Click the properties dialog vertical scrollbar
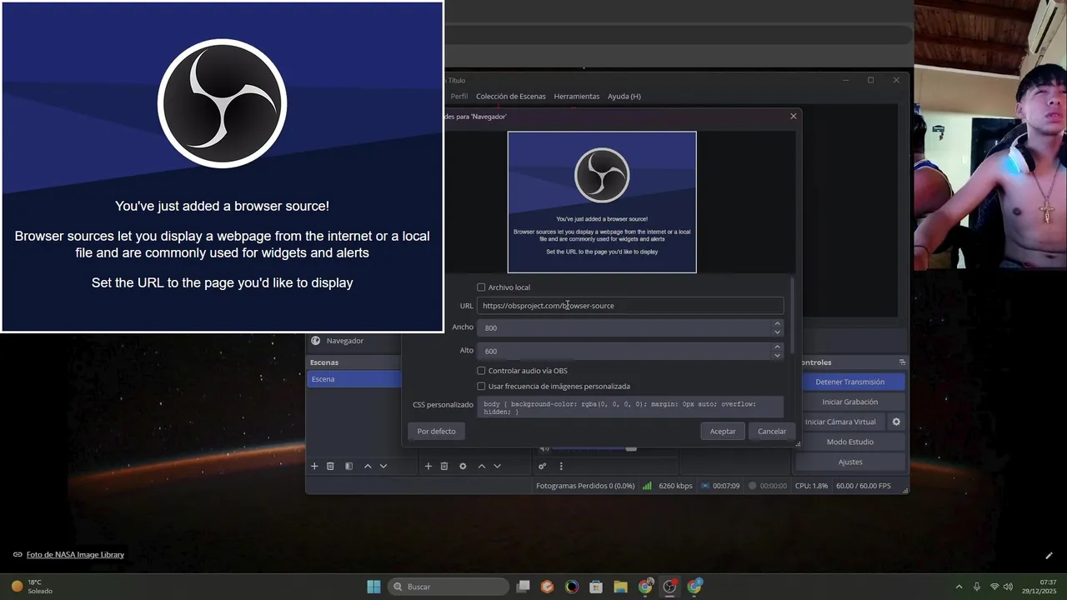1067x600 pixels. point(792,315)
